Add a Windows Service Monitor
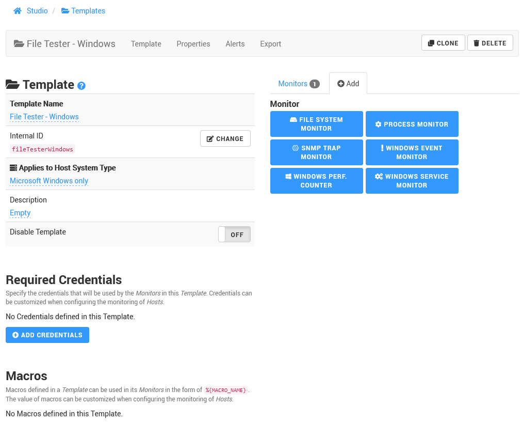The width and height of the screenshot is (522, 422). (412, 181)
